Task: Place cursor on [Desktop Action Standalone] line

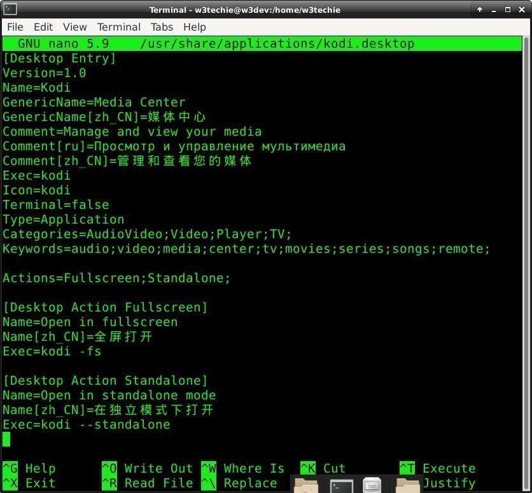Action: pos(105,381)
